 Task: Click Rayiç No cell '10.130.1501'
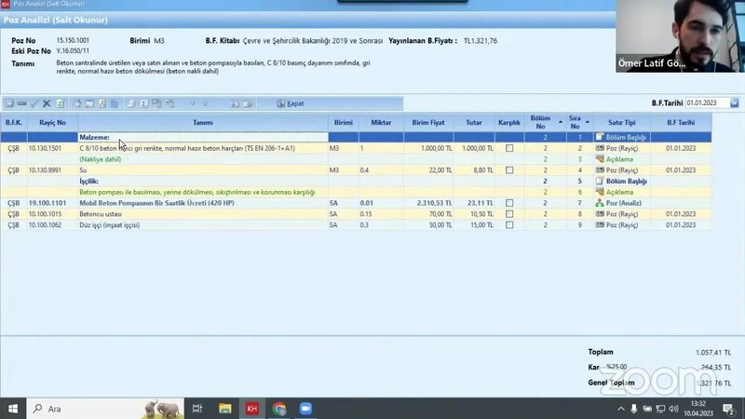52,148
